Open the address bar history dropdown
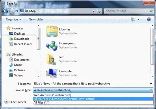 tap(93, 11)
